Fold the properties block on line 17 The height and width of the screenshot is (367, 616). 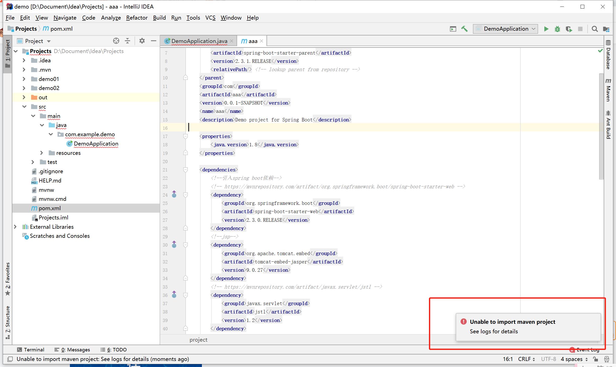(186, 136)
